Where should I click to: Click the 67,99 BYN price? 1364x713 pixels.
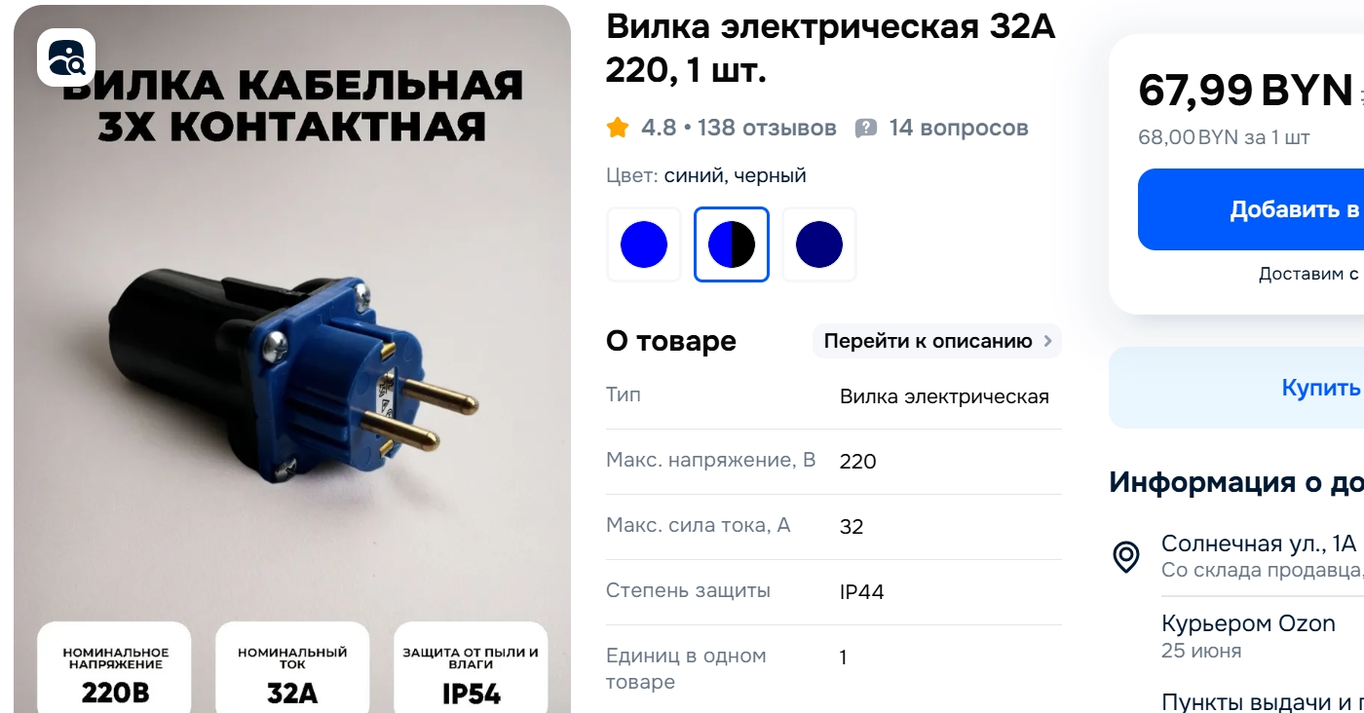click(1245, 91)
